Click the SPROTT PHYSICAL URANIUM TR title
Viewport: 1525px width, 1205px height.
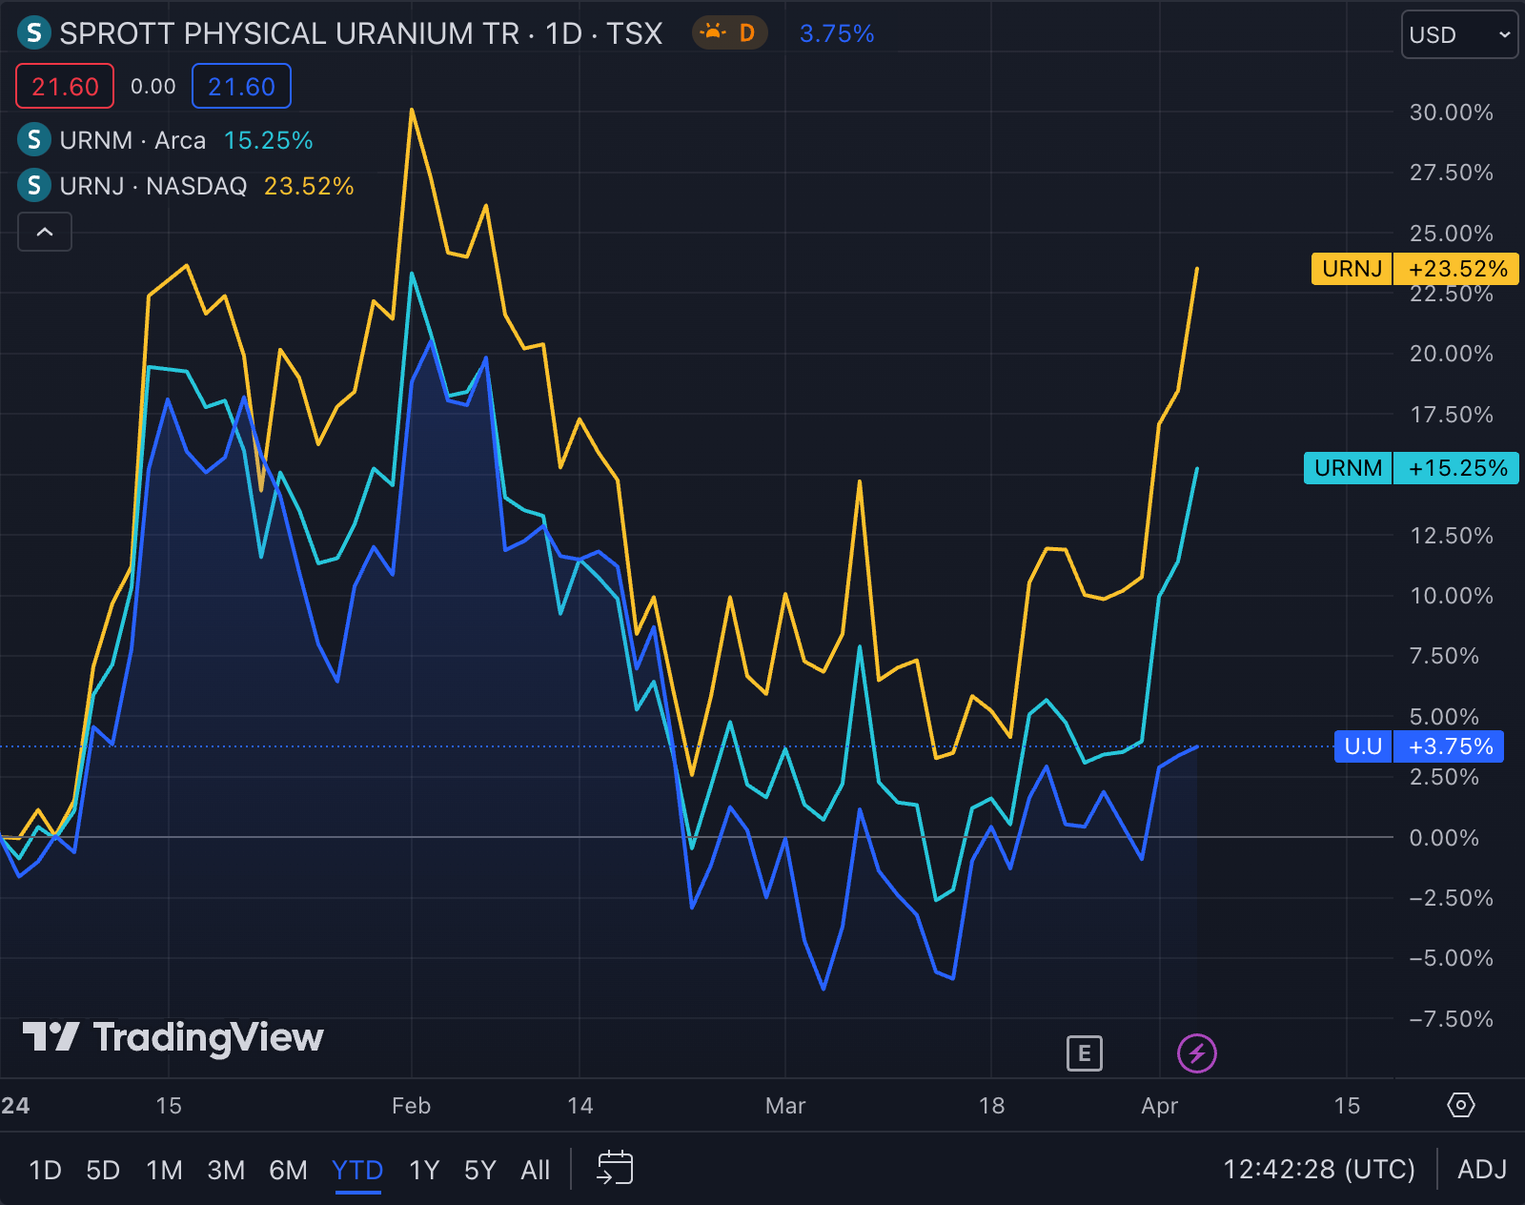pos(290,33)
